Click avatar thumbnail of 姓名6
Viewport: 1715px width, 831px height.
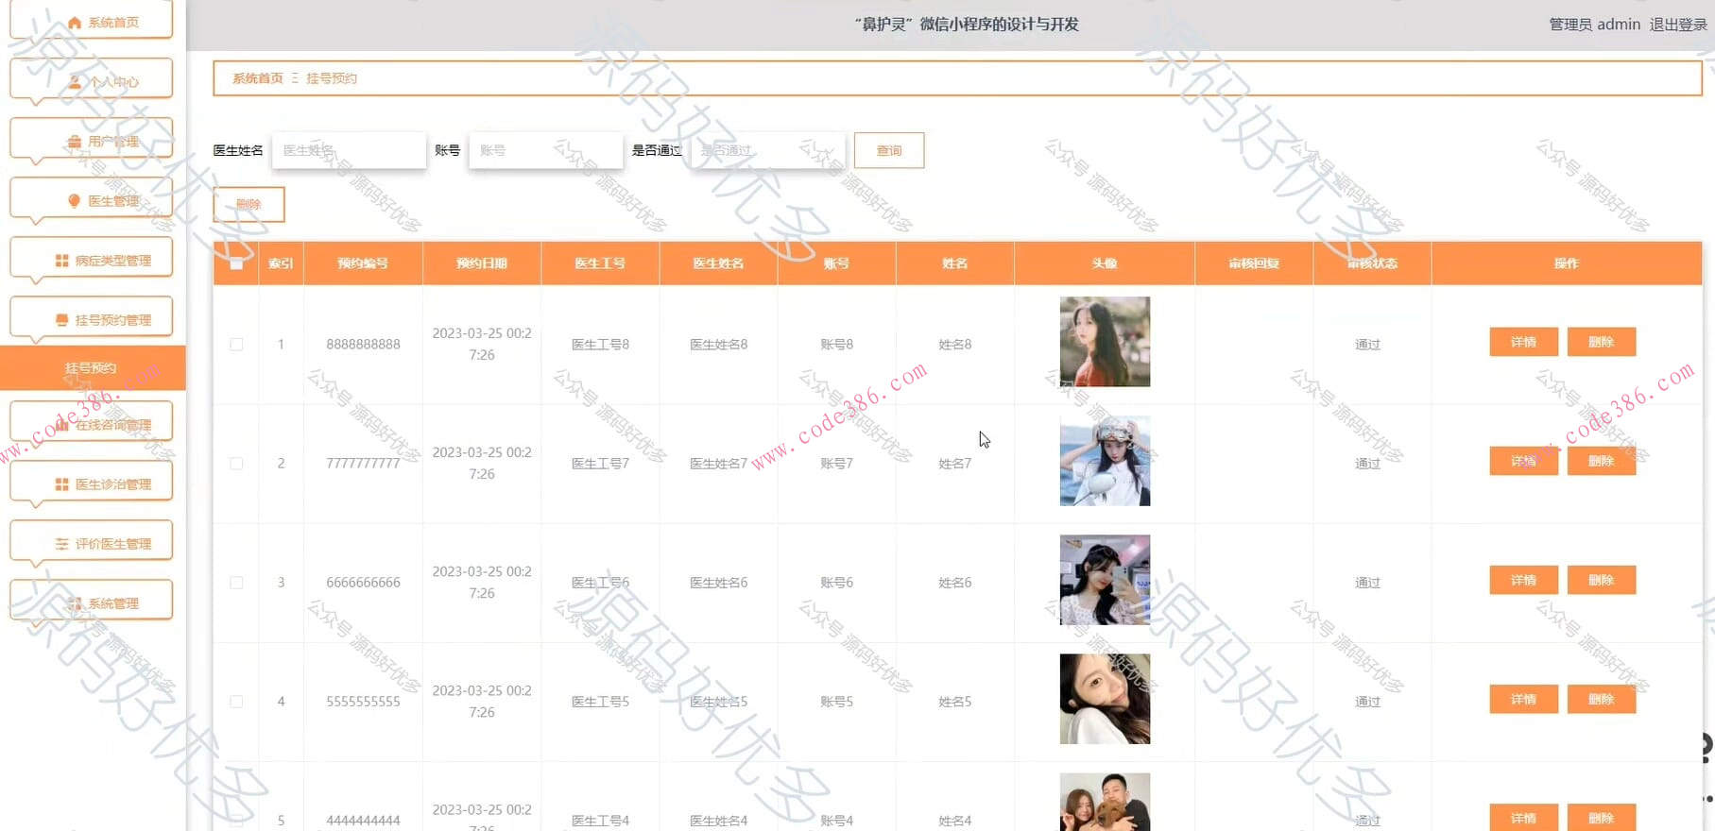pos(1105,580)
